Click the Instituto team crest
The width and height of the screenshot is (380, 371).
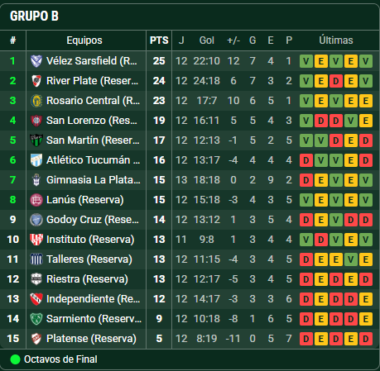36,240
